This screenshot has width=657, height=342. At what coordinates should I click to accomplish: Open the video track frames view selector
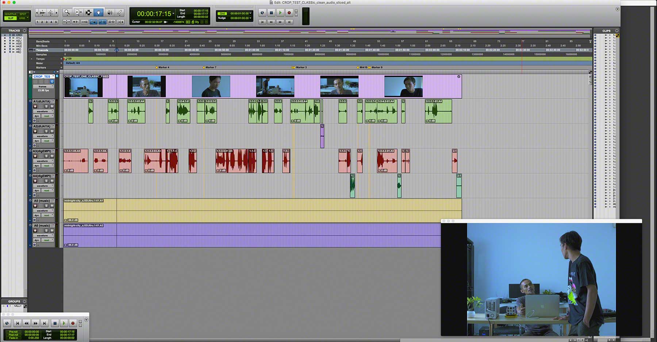[43, 87]
